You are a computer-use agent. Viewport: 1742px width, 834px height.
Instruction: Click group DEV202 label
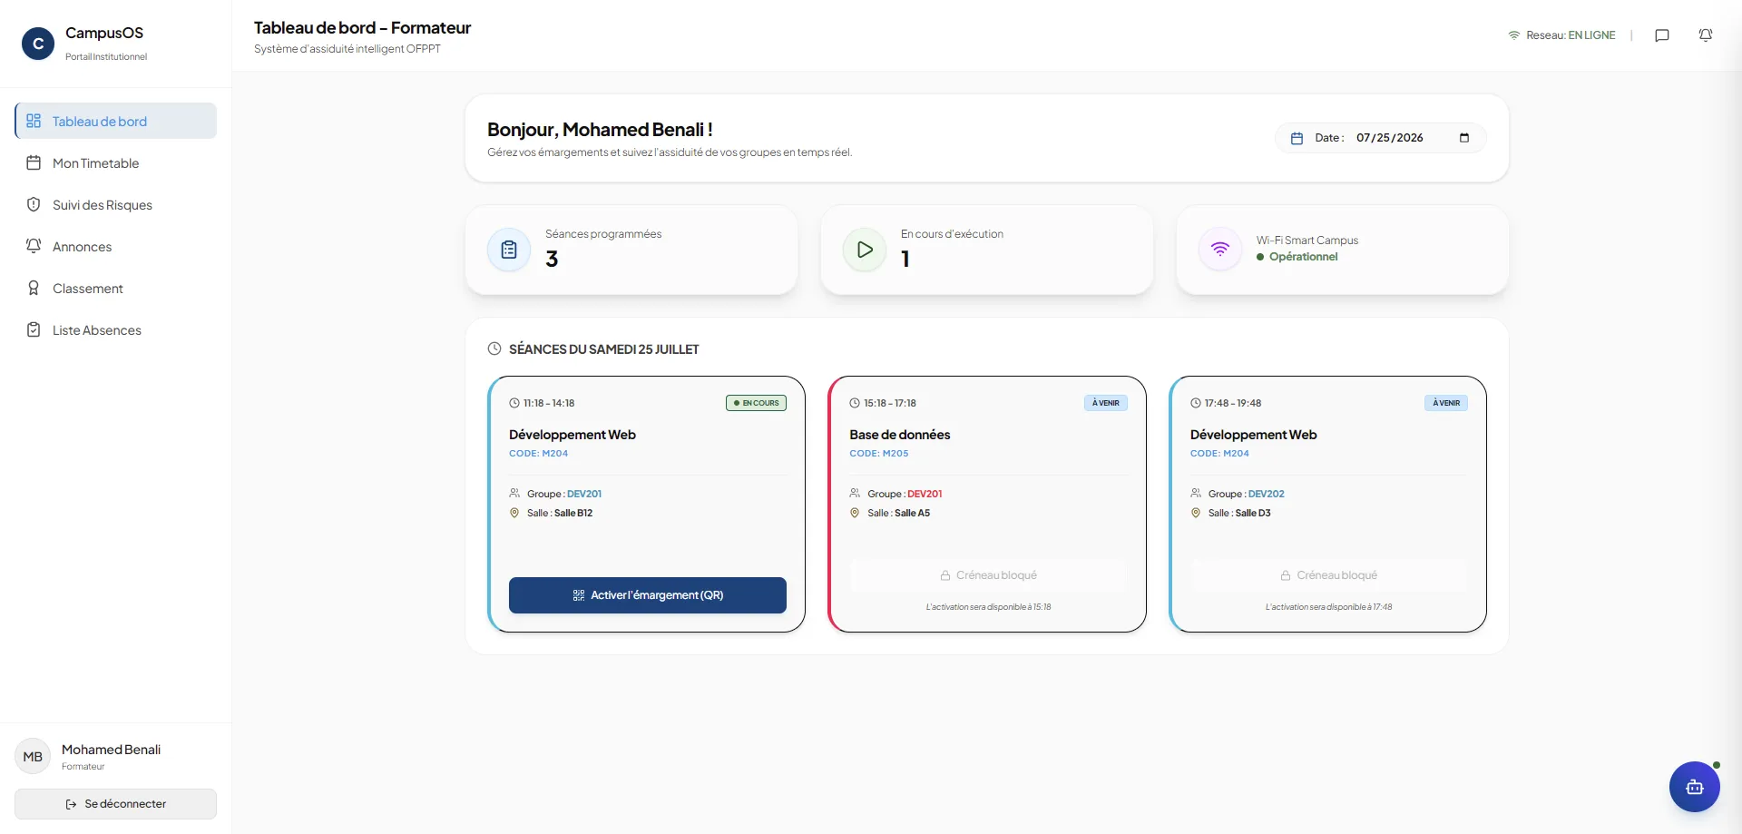1267,494
